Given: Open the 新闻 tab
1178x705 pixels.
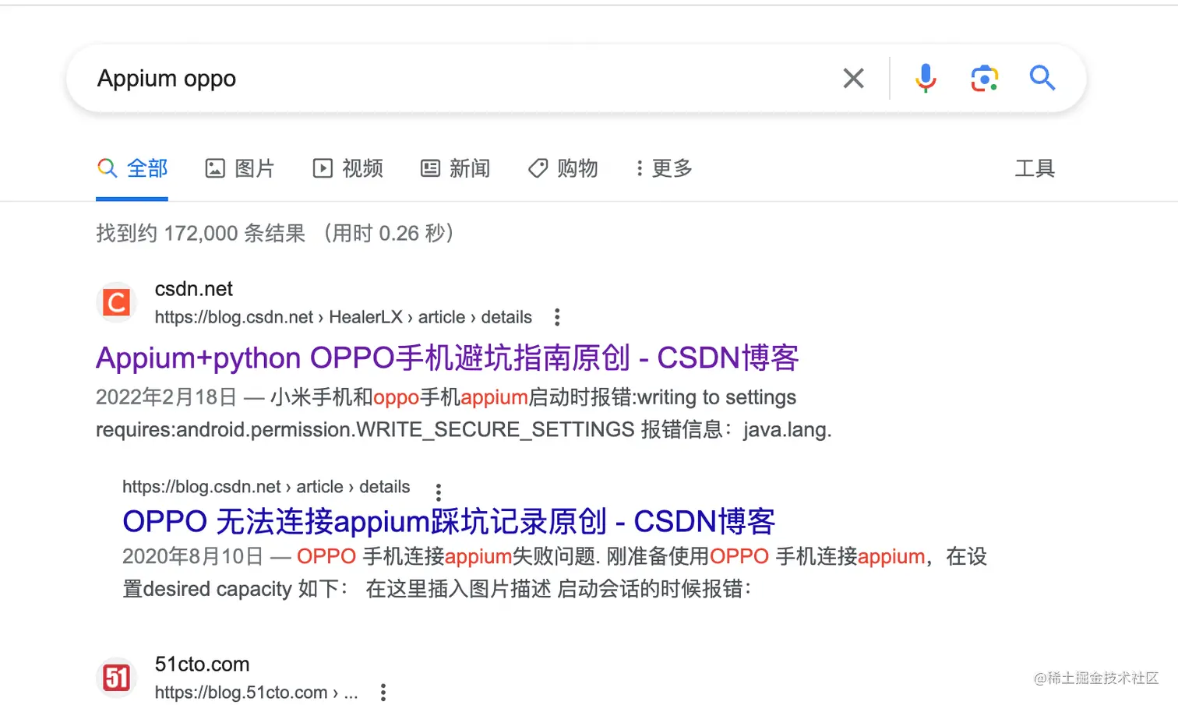Looking at the screenshot, I should (455, 168).
